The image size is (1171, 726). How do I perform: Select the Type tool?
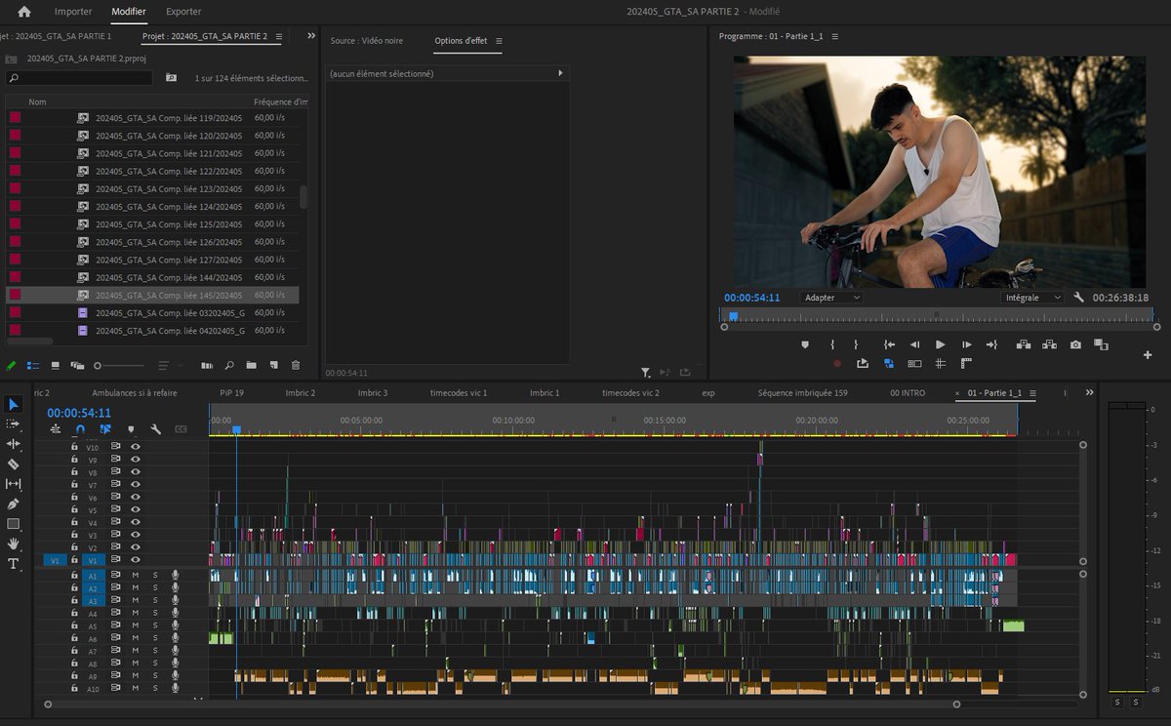pos(14,564)
